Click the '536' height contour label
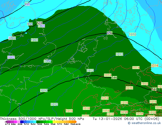 110,33
